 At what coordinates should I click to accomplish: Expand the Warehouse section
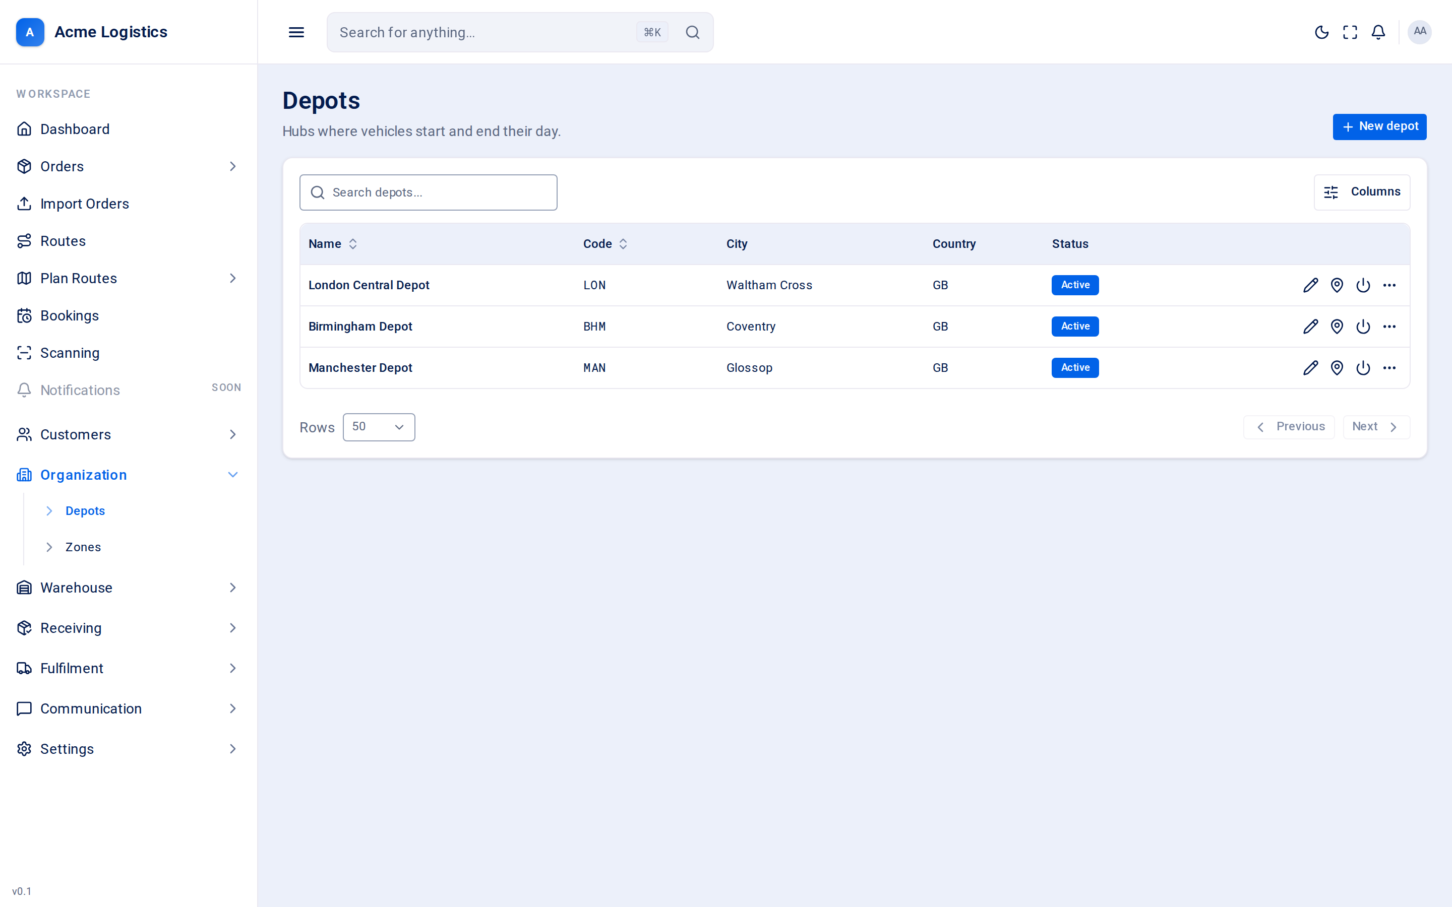129,588
